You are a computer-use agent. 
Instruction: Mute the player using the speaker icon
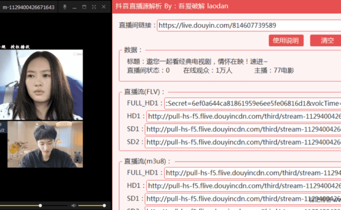point(74,205)
